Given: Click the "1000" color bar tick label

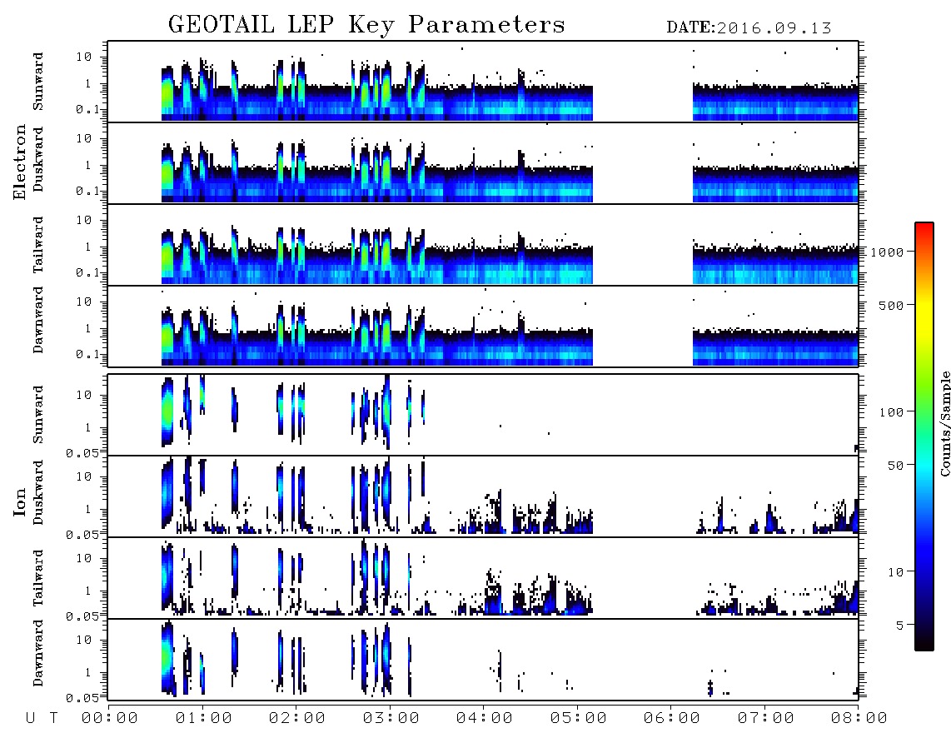Looking at the screenshot, I should 888,252.
